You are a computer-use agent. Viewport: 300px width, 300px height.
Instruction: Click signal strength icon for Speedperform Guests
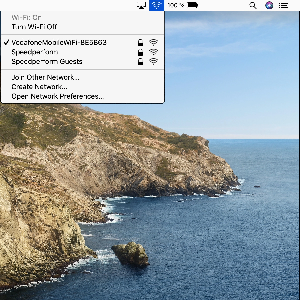(153, 62)
